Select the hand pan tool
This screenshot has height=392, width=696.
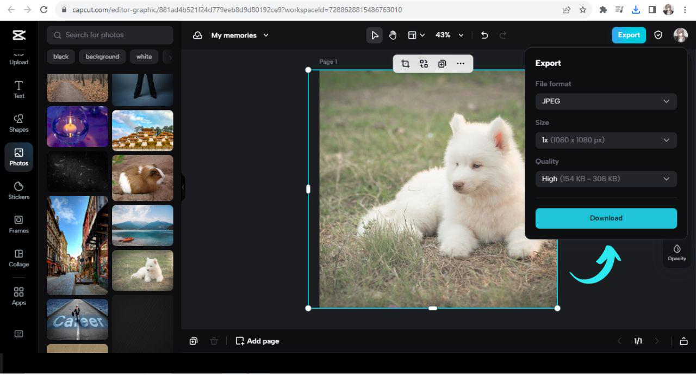(x=393, y=35)
